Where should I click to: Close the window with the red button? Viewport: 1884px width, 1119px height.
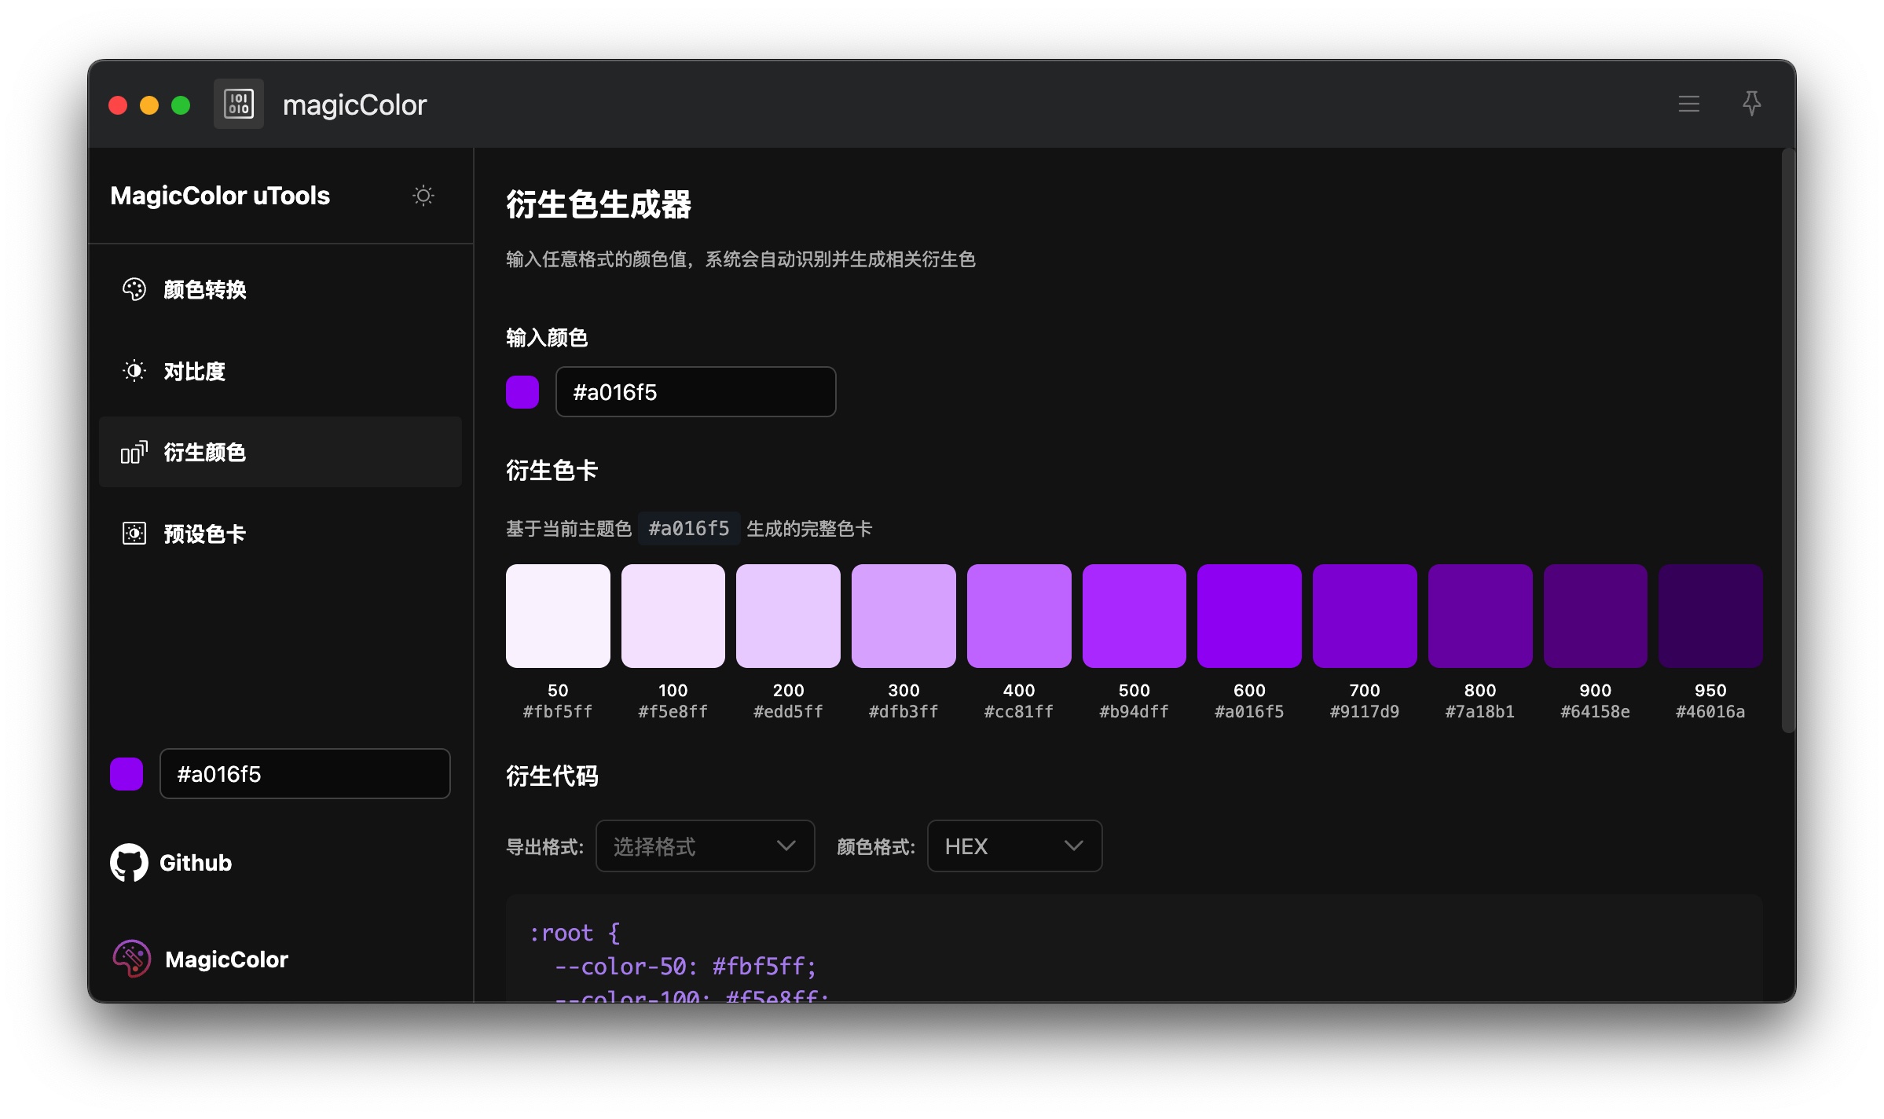tap(118, 105)
